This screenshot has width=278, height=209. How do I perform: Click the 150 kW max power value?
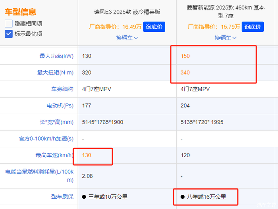click(x=185, y=56)
